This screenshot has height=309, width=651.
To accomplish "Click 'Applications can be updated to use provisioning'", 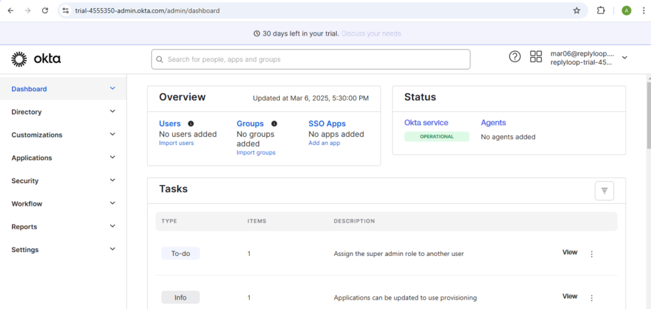I will click(x=405, y=298).
